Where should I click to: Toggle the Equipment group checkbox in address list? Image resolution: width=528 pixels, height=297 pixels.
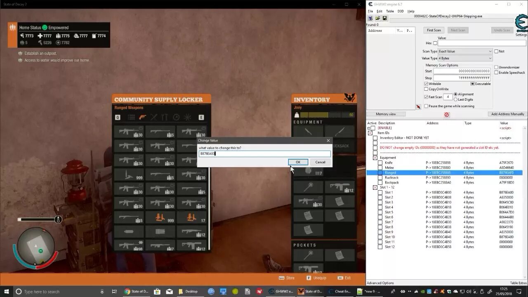point(375,158)
